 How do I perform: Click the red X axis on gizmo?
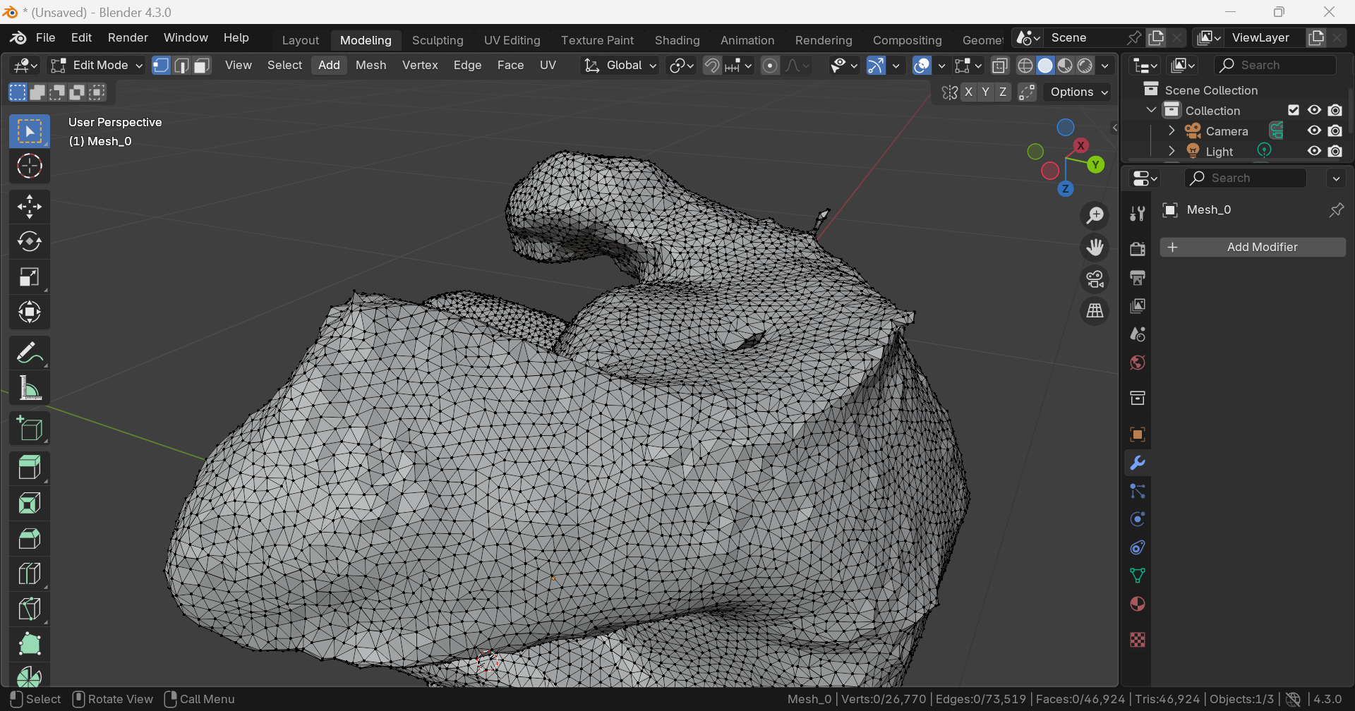[x=1080, y=146]
